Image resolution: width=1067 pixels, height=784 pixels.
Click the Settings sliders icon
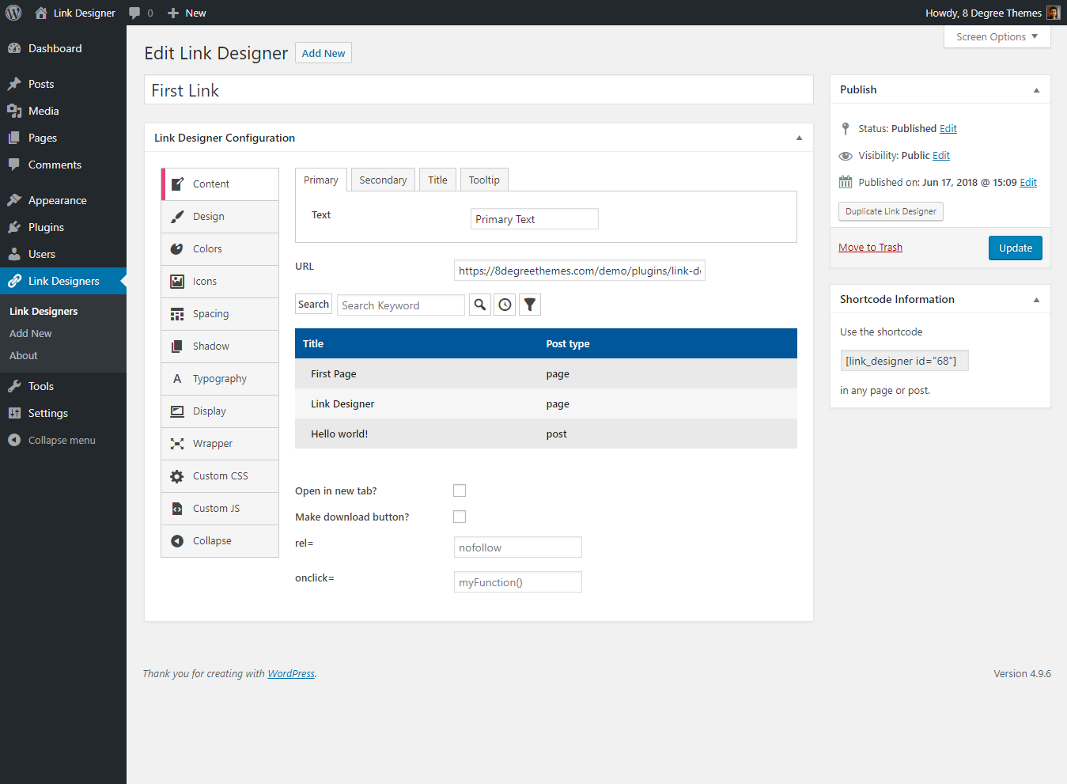point(14,413)
